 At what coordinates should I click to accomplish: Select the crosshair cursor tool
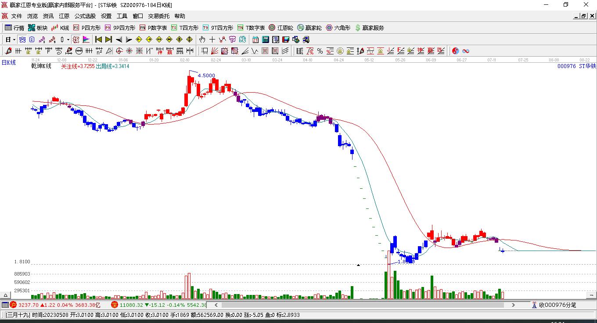pos(212,39)
